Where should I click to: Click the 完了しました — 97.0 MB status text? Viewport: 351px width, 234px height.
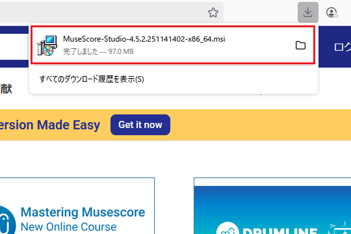(x=98, y=51)
